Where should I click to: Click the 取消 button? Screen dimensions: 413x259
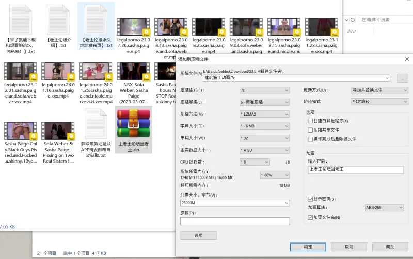click(x=349, y=247)
